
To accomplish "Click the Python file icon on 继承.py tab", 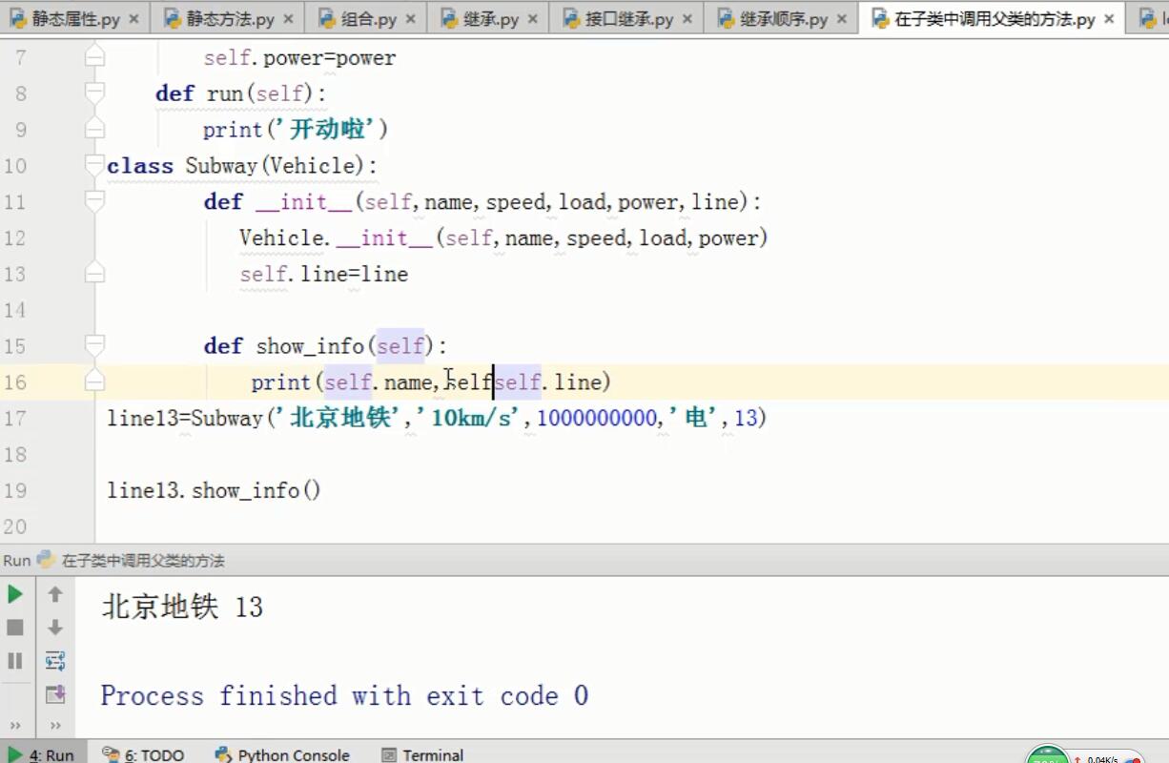I will coord(448,18).
